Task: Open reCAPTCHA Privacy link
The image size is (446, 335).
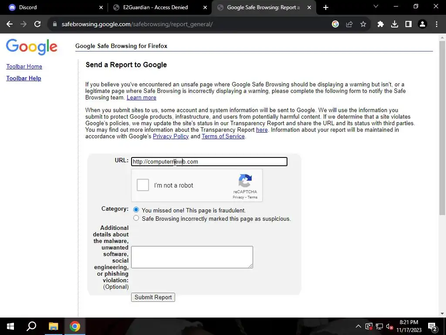Action: point(238,197)
